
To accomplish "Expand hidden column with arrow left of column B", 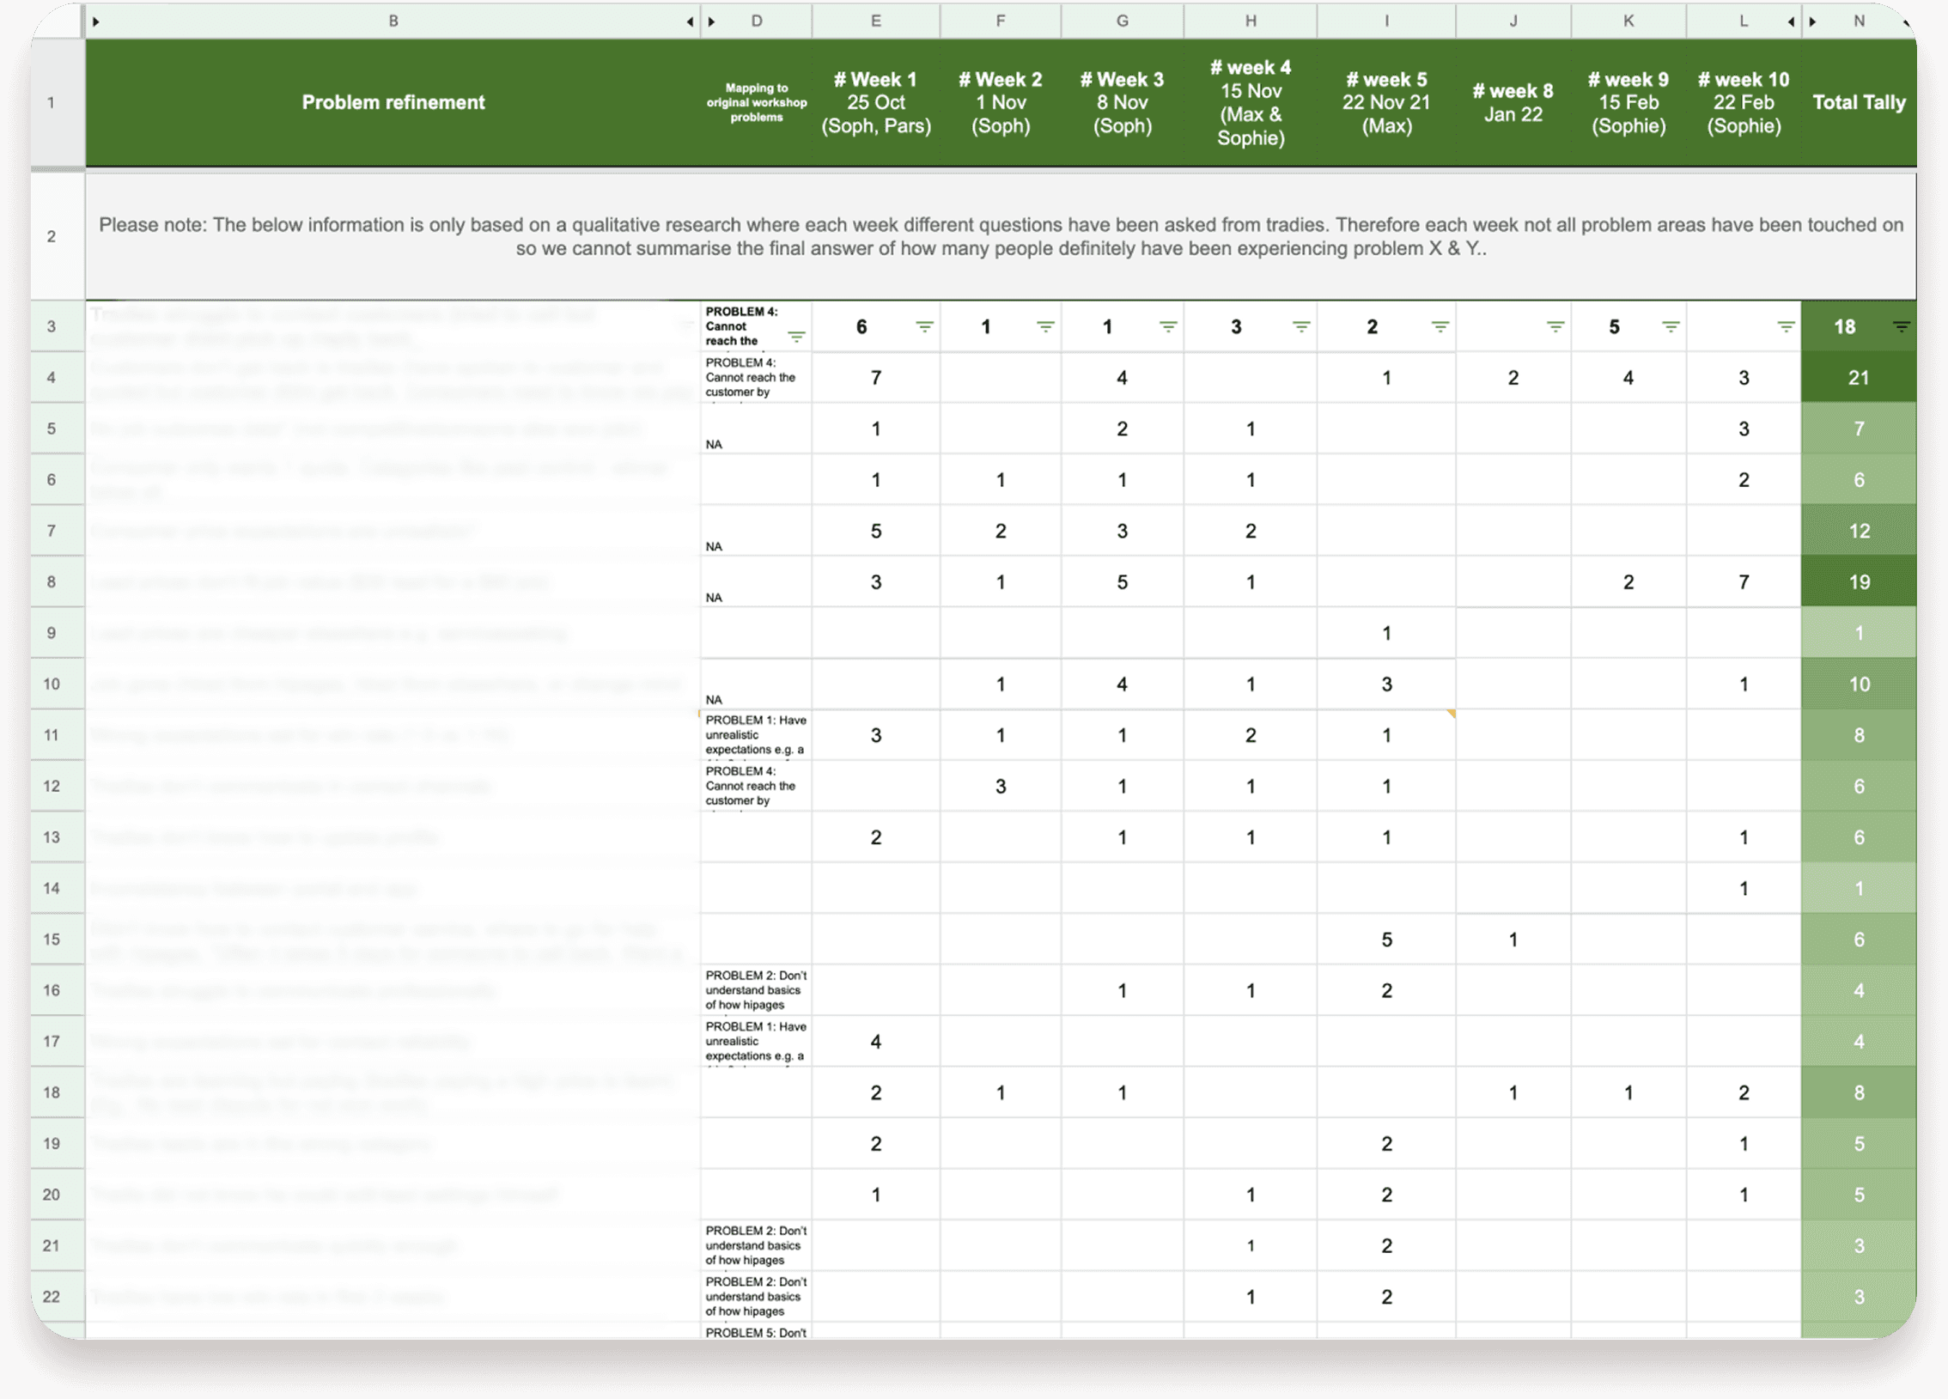I will [96, 21].
